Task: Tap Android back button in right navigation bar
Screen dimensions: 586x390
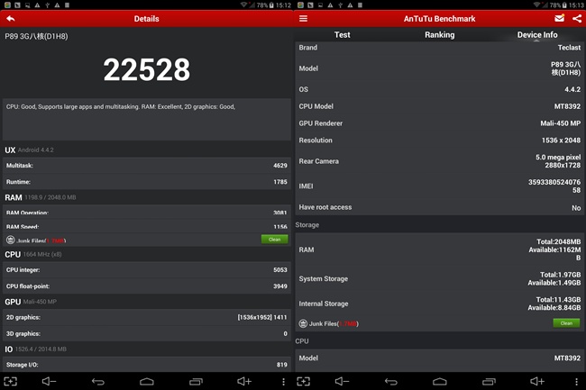Action: [x=391, y=381]
